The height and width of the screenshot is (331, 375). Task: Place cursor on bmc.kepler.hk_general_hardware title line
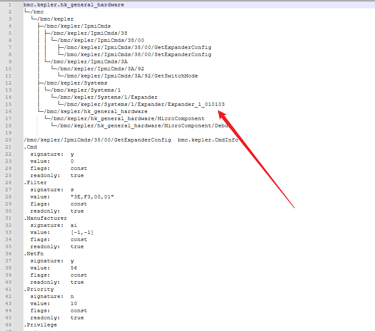coord(73,5)
